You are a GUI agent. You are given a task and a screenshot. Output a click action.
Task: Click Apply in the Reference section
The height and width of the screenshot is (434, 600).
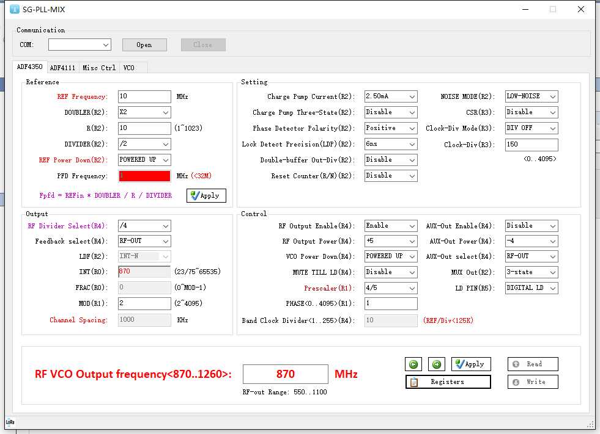(x=206, y=195)
